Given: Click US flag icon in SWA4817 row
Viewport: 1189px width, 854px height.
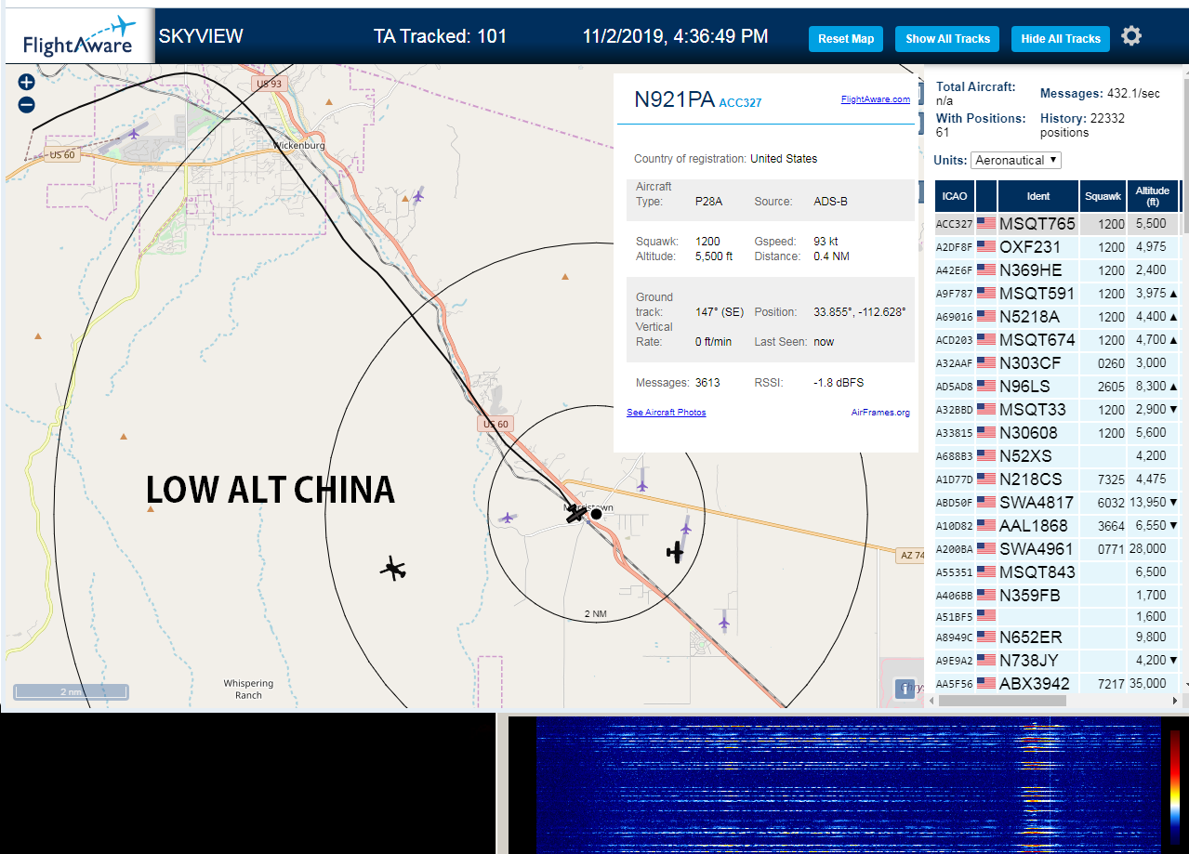Looking at the screenshot, I should (x=985, y=503).
